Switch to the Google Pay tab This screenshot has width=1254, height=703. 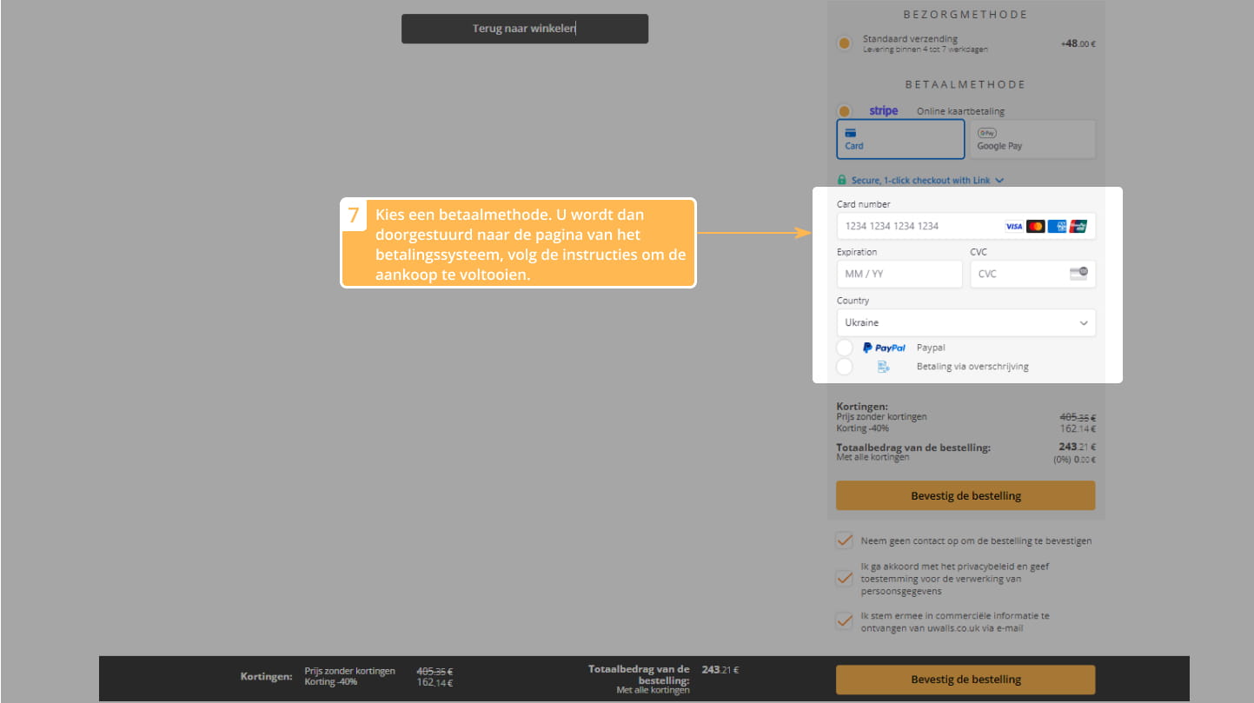click(x=1032, y=139)
